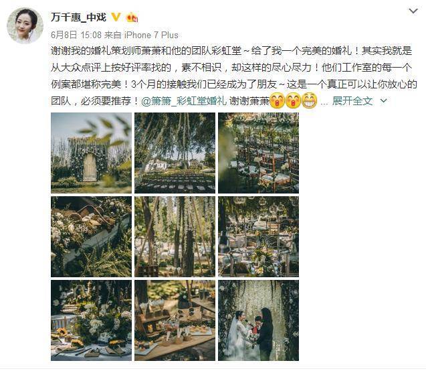Click the small arrow after 展开全文
The image size is (426, 375).
point(383,100)
